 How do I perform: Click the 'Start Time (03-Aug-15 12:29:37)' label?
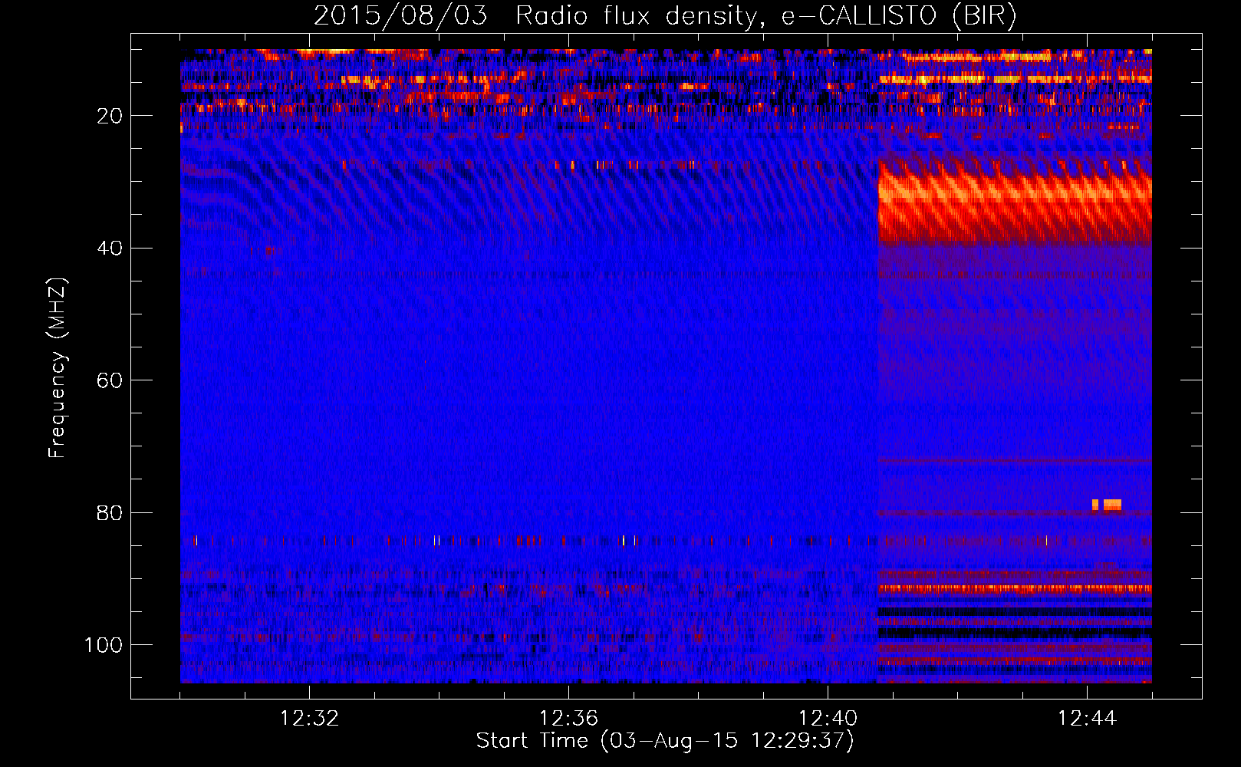(664, 741)
